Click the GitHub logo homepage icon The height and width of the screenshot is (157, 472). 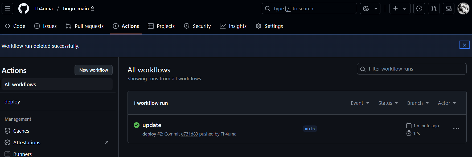click(x=23, y=8)
